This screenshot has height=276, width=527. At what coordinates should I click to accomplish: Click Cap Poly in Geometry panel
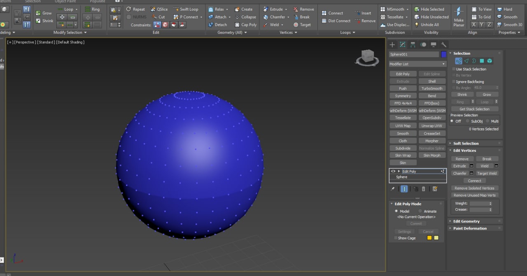pos(245,25)
